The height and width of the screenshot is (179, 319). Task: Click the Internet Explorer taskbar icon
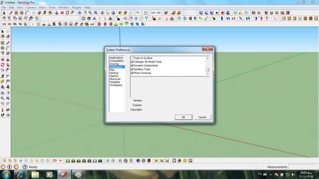(x=21, y=174)
